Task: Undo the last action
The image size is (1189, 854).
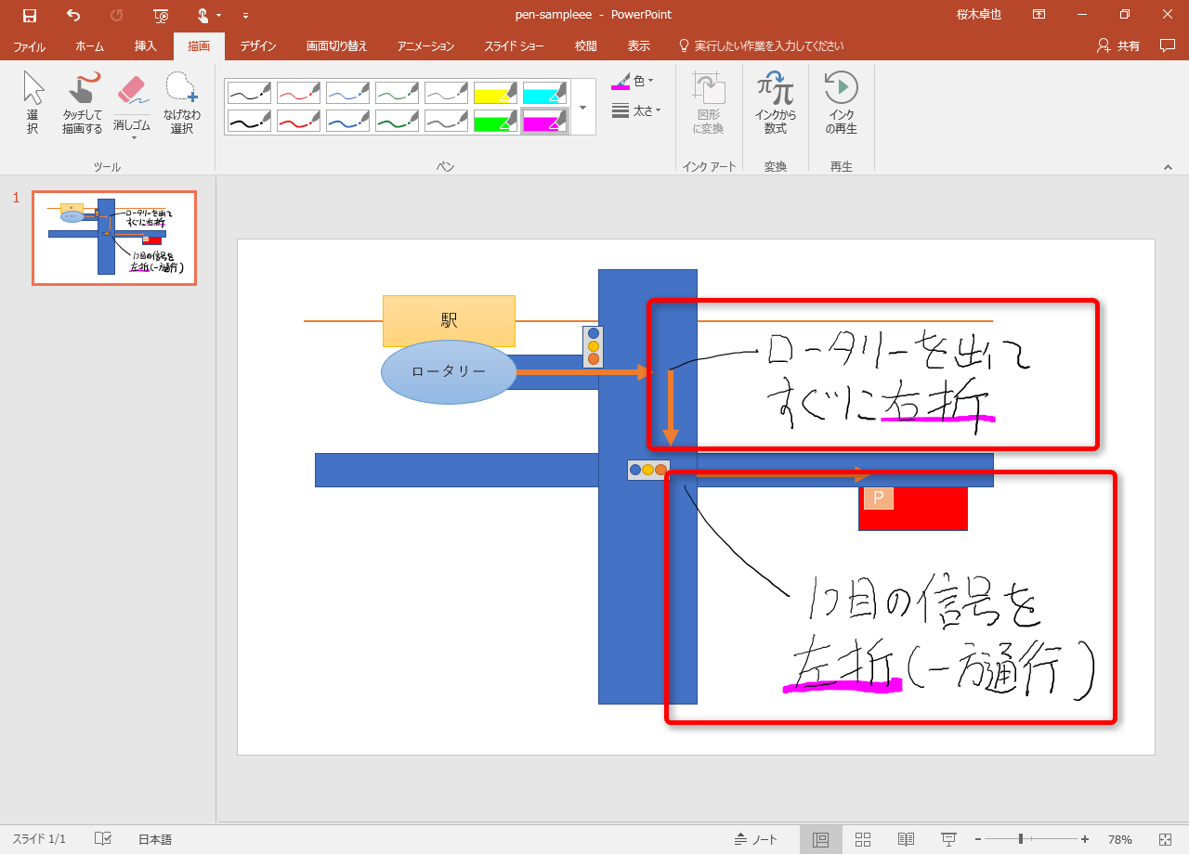Action: 73,15
